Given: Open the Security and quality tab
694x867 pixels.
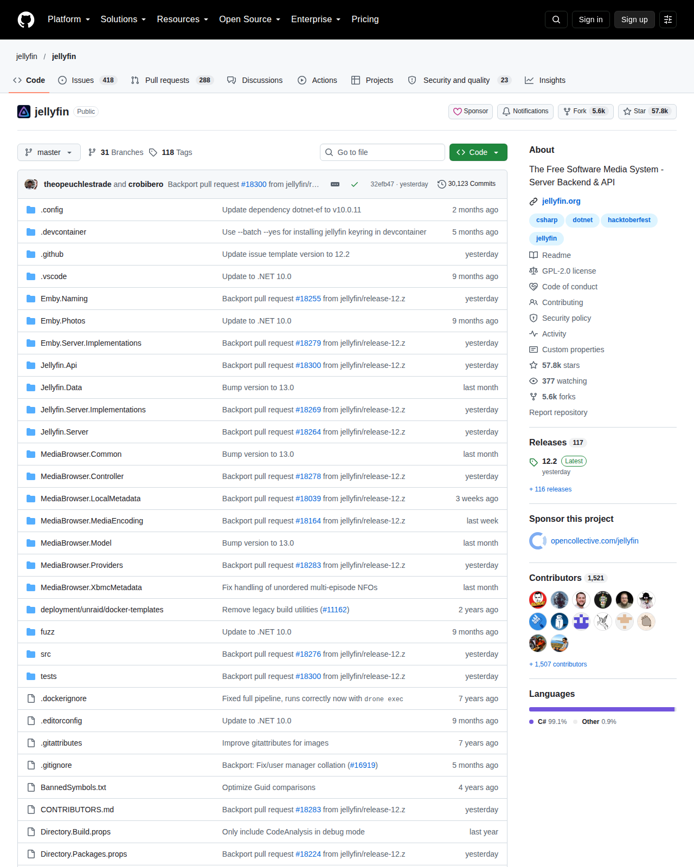Looking at the screenshot, I should click(460, 80).
